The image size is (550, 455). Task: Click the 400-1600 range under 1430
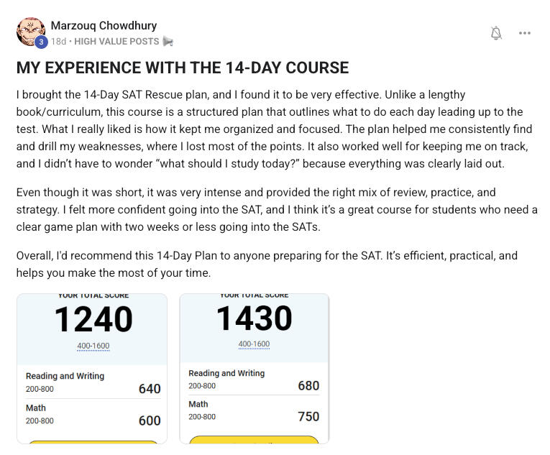coord(254,344)
